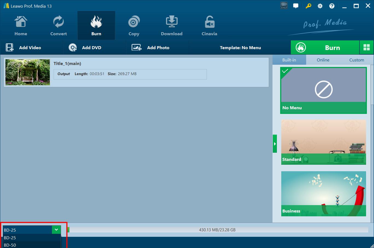Click the disc capacity progress bar
The width and height of the screenshot is (374, 248).
point(218,230)
